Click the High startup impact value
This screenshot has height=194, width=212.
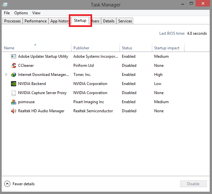coord(158,75)
